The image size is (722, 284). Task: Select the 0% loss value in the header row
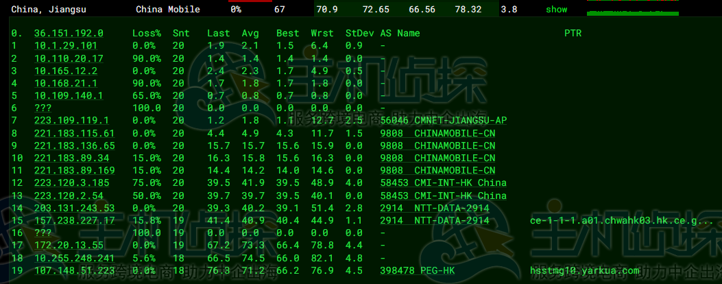pyautogui.click(x=237, y=9)
